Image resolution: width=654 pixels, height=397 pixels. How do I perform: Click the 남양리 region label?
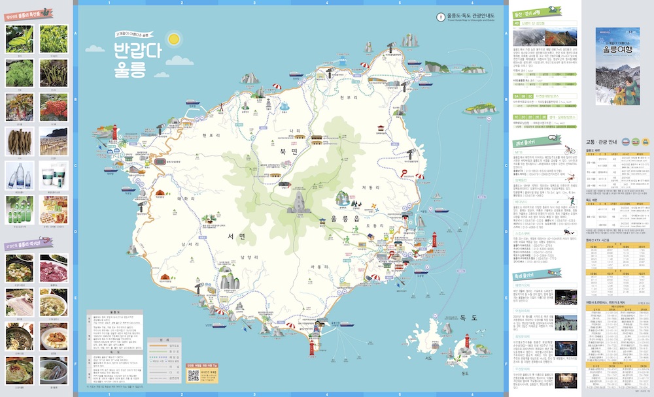(x=249, y=257)
